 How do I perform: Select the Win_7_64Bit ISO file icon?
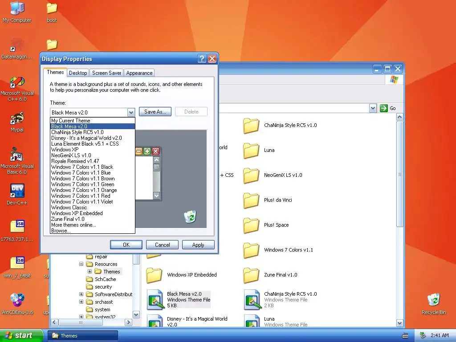tap(17, 267)
